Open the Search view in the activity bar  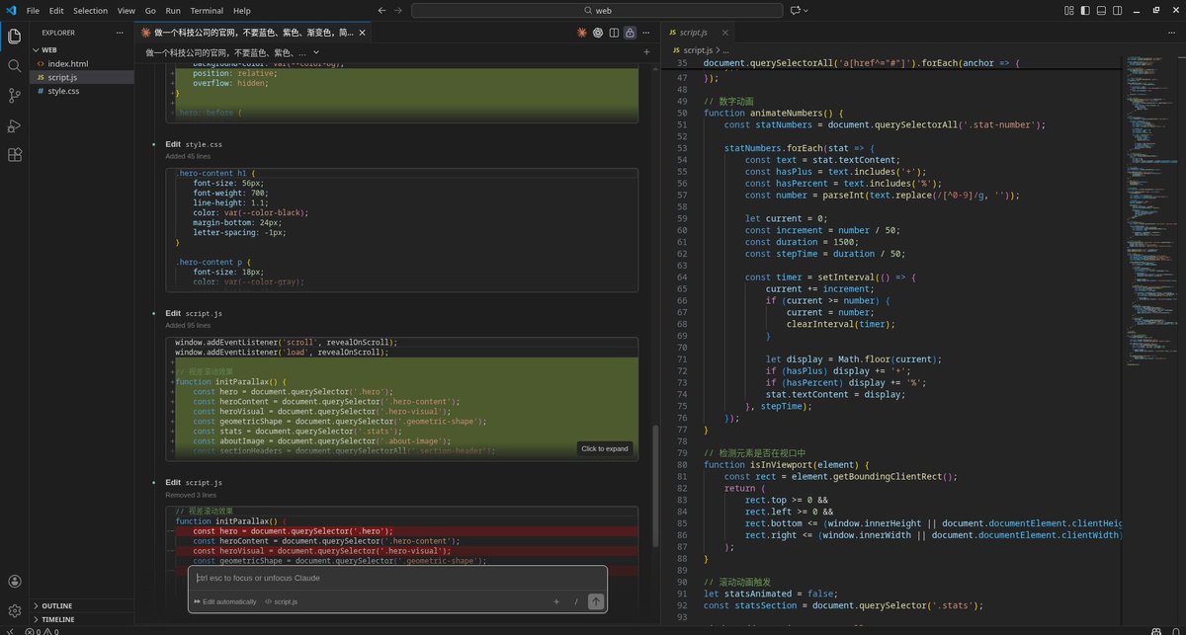pos(15,66)
